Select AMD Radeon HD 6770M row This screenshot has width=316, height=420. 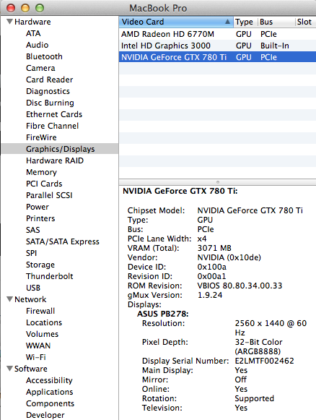point(217,34)
